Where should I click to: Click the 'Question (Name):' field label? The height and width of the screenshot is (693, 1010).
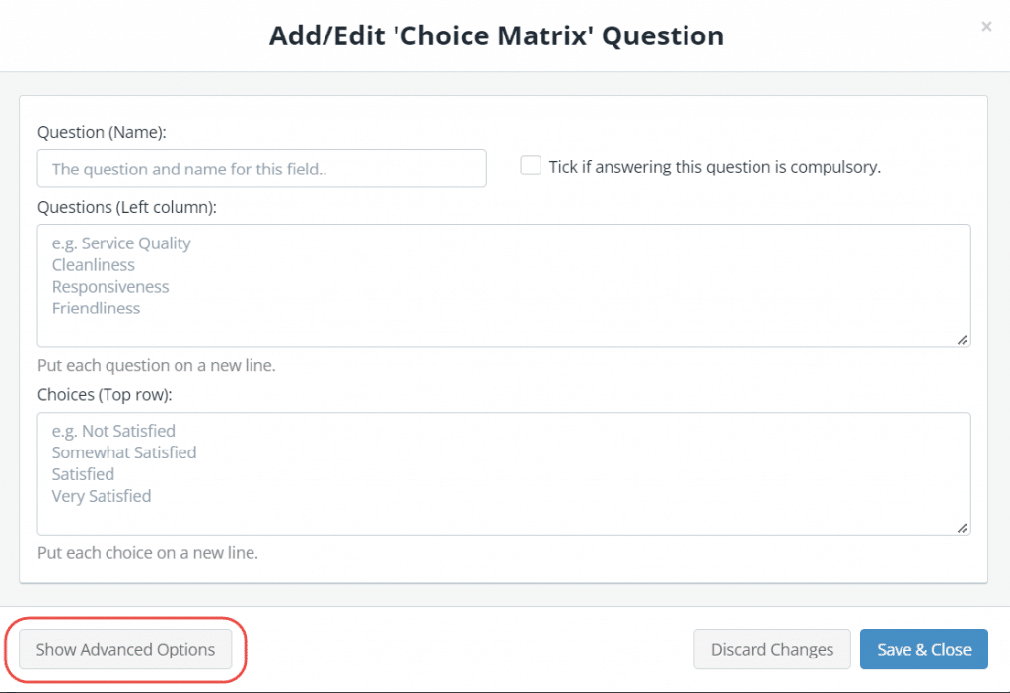(102, 132)
